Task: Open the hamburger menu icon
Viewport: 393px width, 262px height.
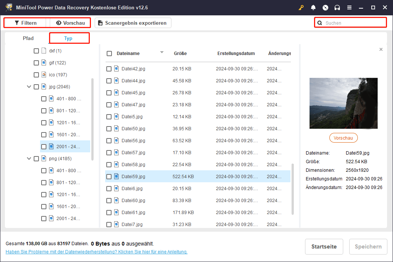Action: (349, 7)
